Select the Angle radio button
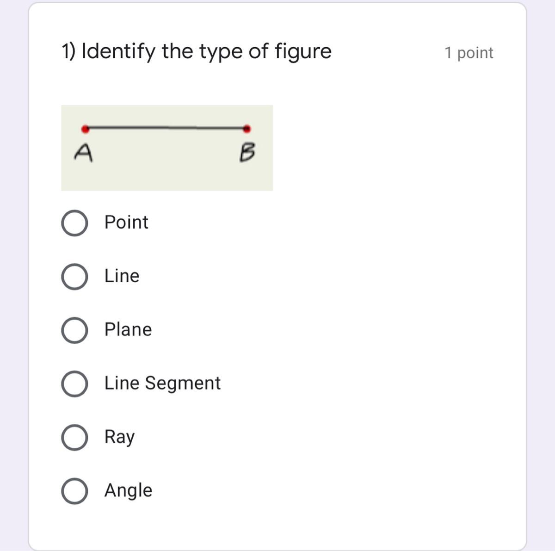Screen dimensions: 555x551 (74, 491)
